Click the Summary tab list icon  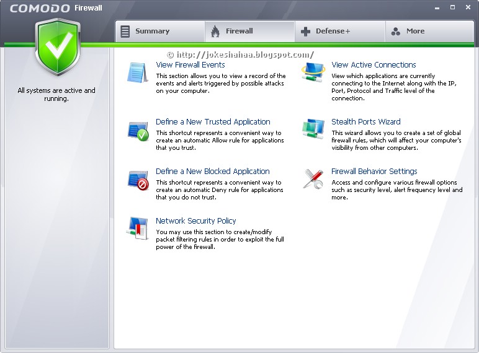pyautogui.click(x=125, y=32)
